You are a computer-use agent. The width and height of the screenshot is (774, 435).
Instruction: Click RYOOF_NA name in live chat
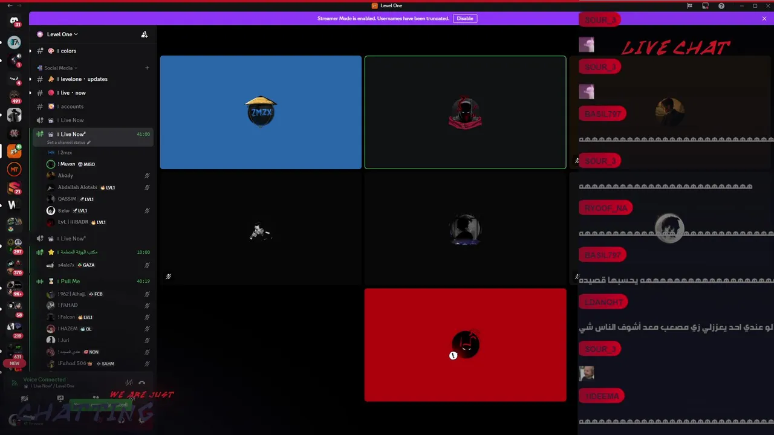click(606, 208)
